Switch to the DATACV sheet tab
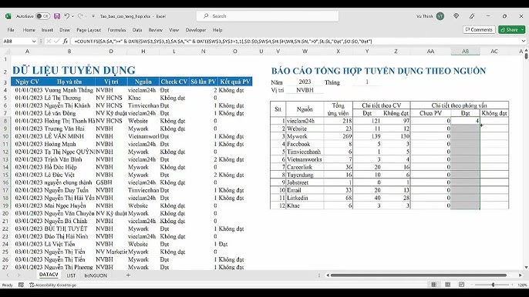The image size is (529, 297). [x=49, y=275]
